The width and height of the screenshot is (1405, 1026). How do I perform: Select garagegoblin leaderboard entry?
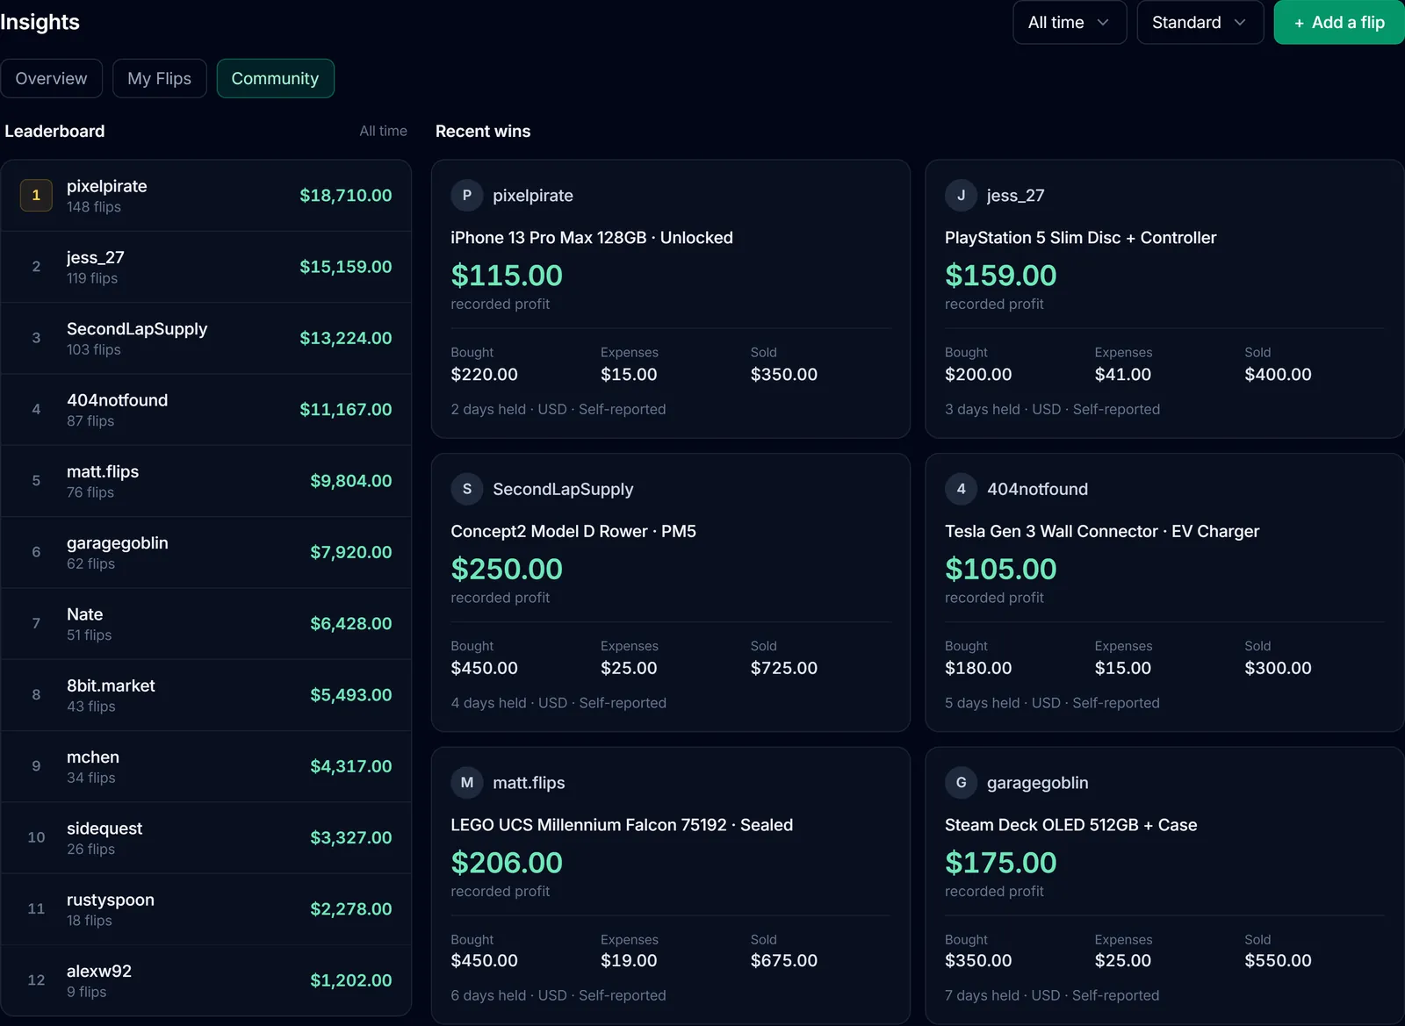pos(206,553)
